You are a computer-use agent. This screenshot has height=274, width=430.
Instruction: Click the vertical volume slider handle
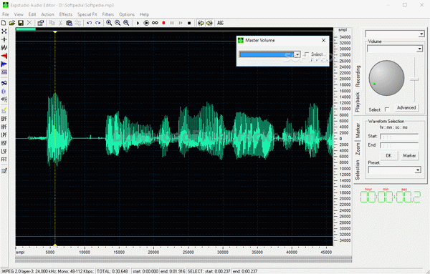[414, 79]
